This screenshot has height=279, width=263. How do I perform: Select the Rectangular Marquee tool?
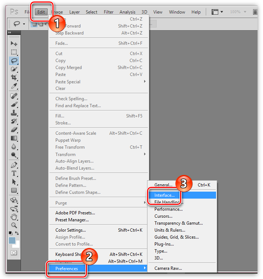14,52
